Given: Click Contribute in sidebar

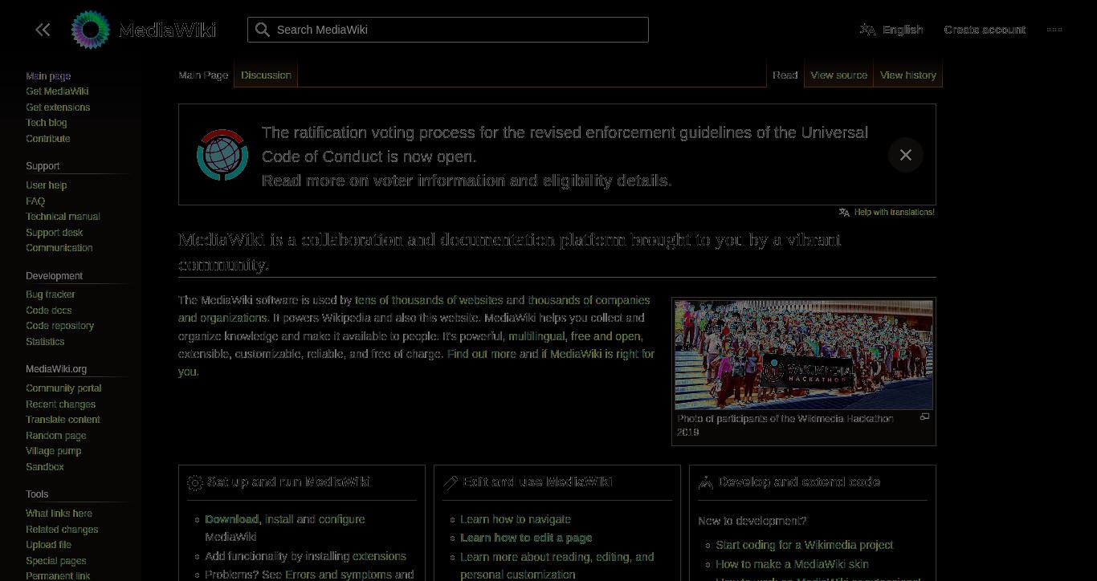Looking at the screenshot, I should point(48,139).
